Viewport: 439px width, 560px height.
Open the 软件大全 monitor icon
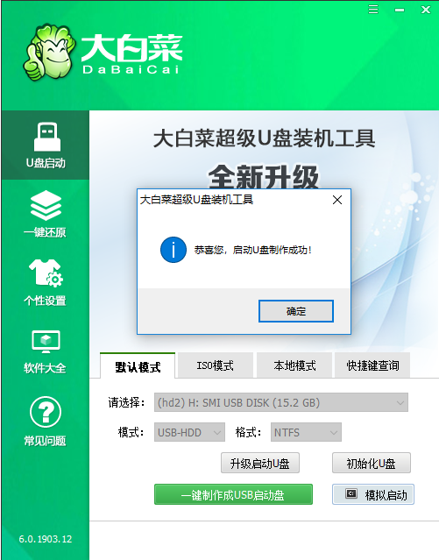pos(46,342)
